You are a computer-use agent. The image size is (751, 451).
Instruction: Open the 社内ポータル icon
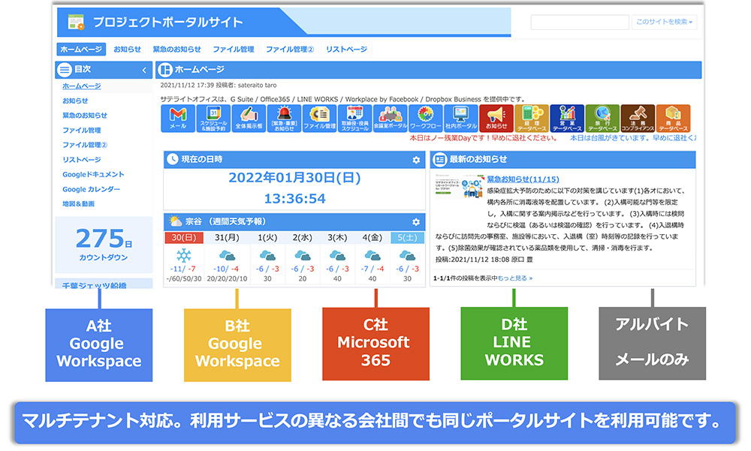461,119
